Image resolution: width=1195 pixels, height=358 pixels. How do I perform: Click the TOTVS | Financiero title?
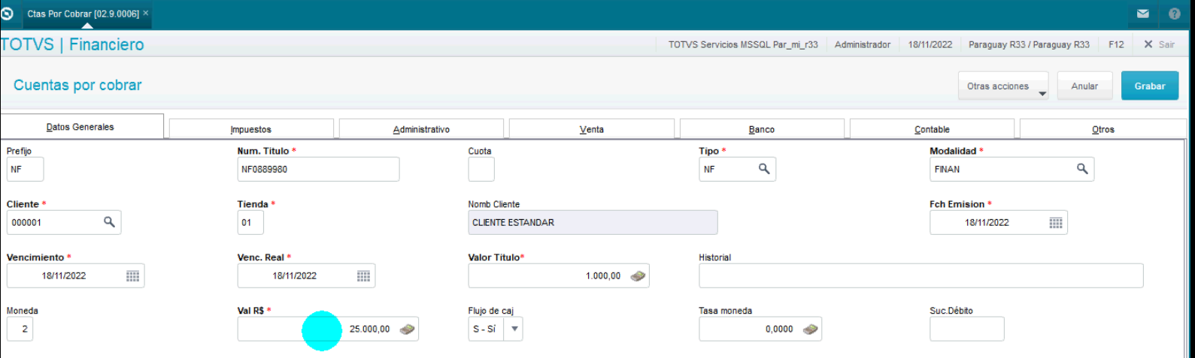[x=72, y=44]
